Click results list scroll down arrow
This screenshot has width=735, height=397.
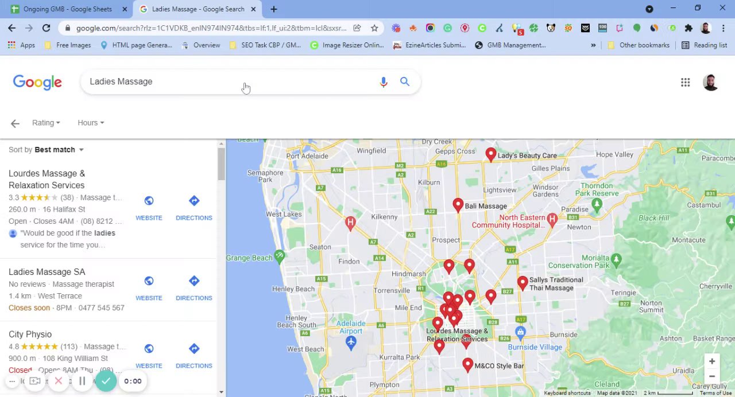click(x=222, y=392)
